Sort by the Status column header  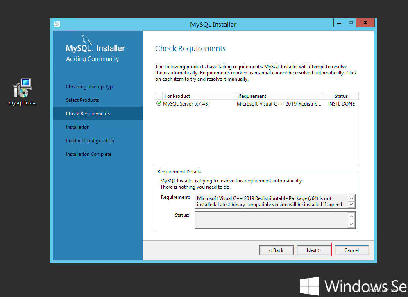click(x=341, y=96)
